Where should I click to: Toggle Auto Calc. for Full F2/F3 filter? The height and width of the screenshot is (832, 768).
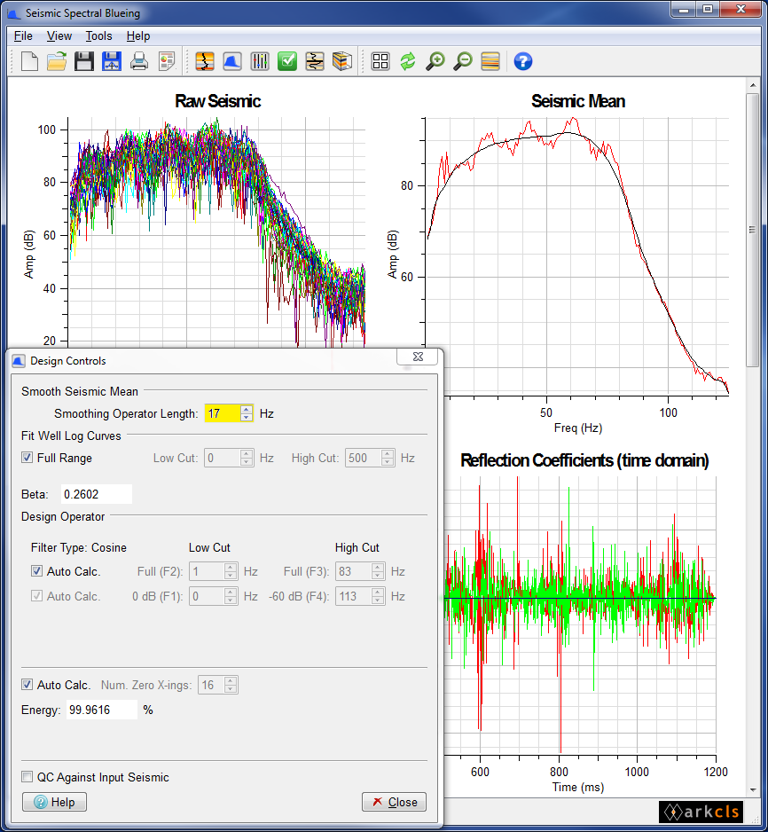(x=36, y=571)
